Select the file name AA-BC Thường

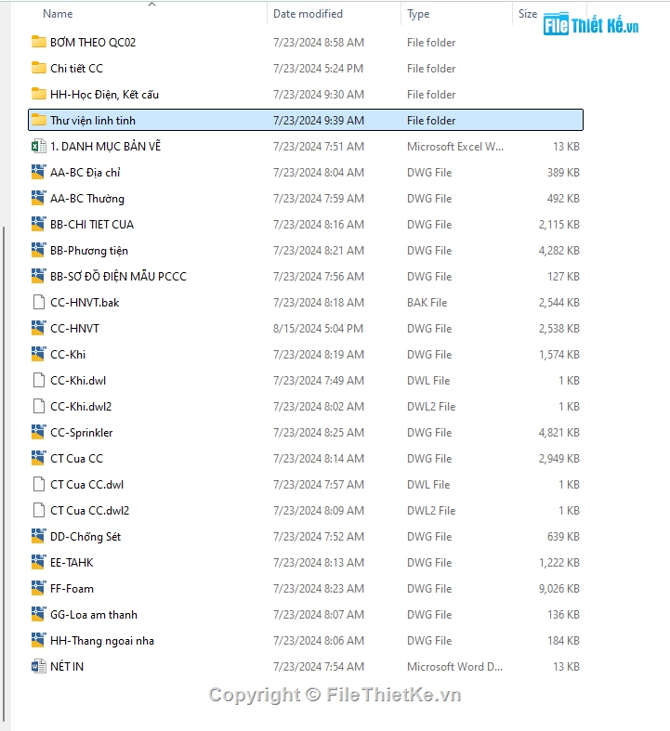click(x=87, y=199)
